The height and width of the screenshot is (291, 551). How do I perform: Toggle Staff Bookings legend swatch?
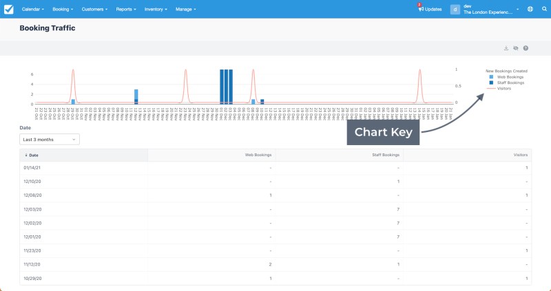[491, 83]
